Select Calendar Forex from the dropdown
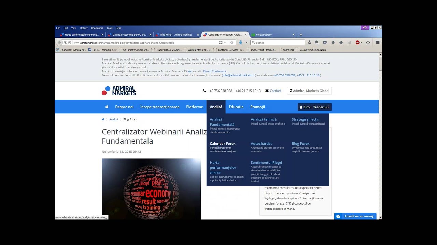 pos(223,144)
